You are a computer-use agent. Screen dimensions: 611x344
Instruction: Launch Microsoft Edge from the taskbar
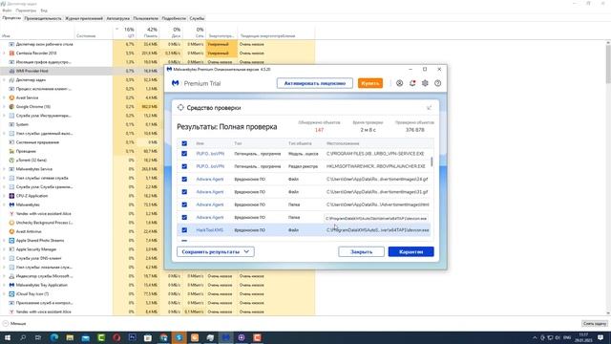click(x=54, y=337)
